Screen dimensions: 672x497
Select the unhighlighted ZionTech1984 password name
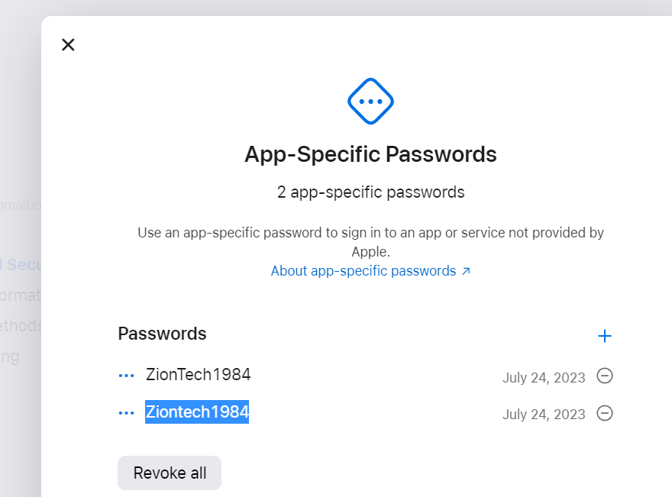click(198, 375)
